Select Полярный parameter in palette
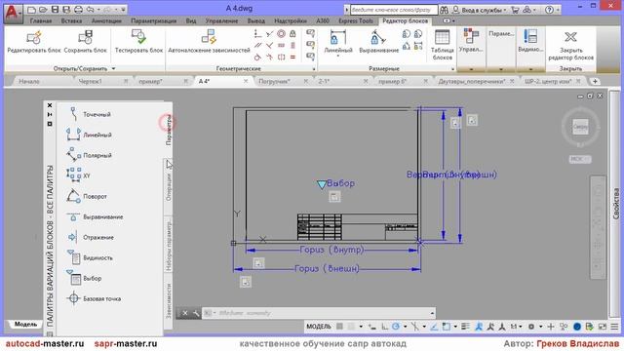The height and width of the screenshot is (351, 624). 89,155
